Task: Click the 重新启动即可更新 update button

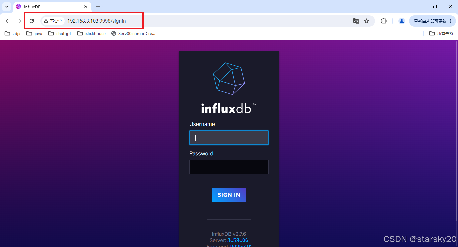Action: click(x=430, y=21)
